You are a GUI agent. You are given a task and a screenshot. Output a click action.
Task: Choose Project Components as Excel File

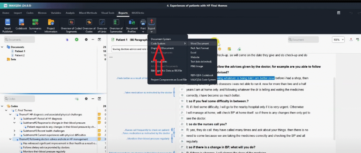[x=169, y=80]
